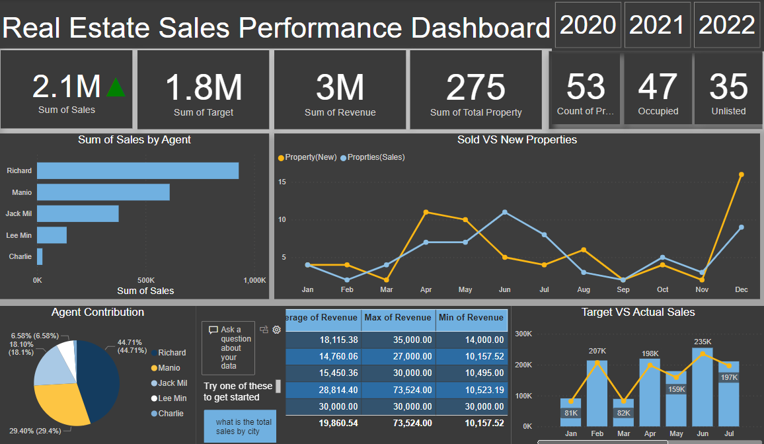Click the green up-triangle sales indicator
Viewport: 764px width, 444px height.
(116, 87)
